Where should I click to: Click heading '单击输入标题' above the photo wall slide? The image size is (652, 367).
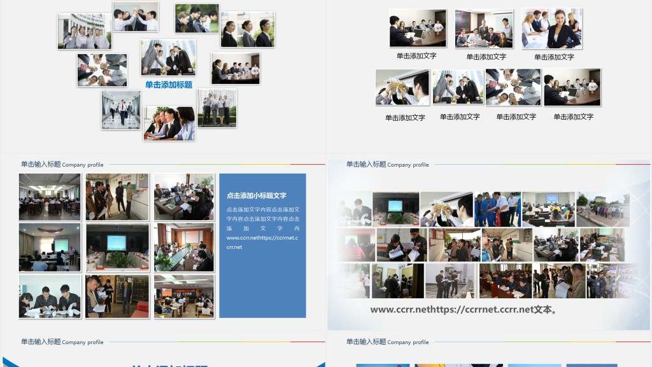pyautogui.click(x=366, y=164)
